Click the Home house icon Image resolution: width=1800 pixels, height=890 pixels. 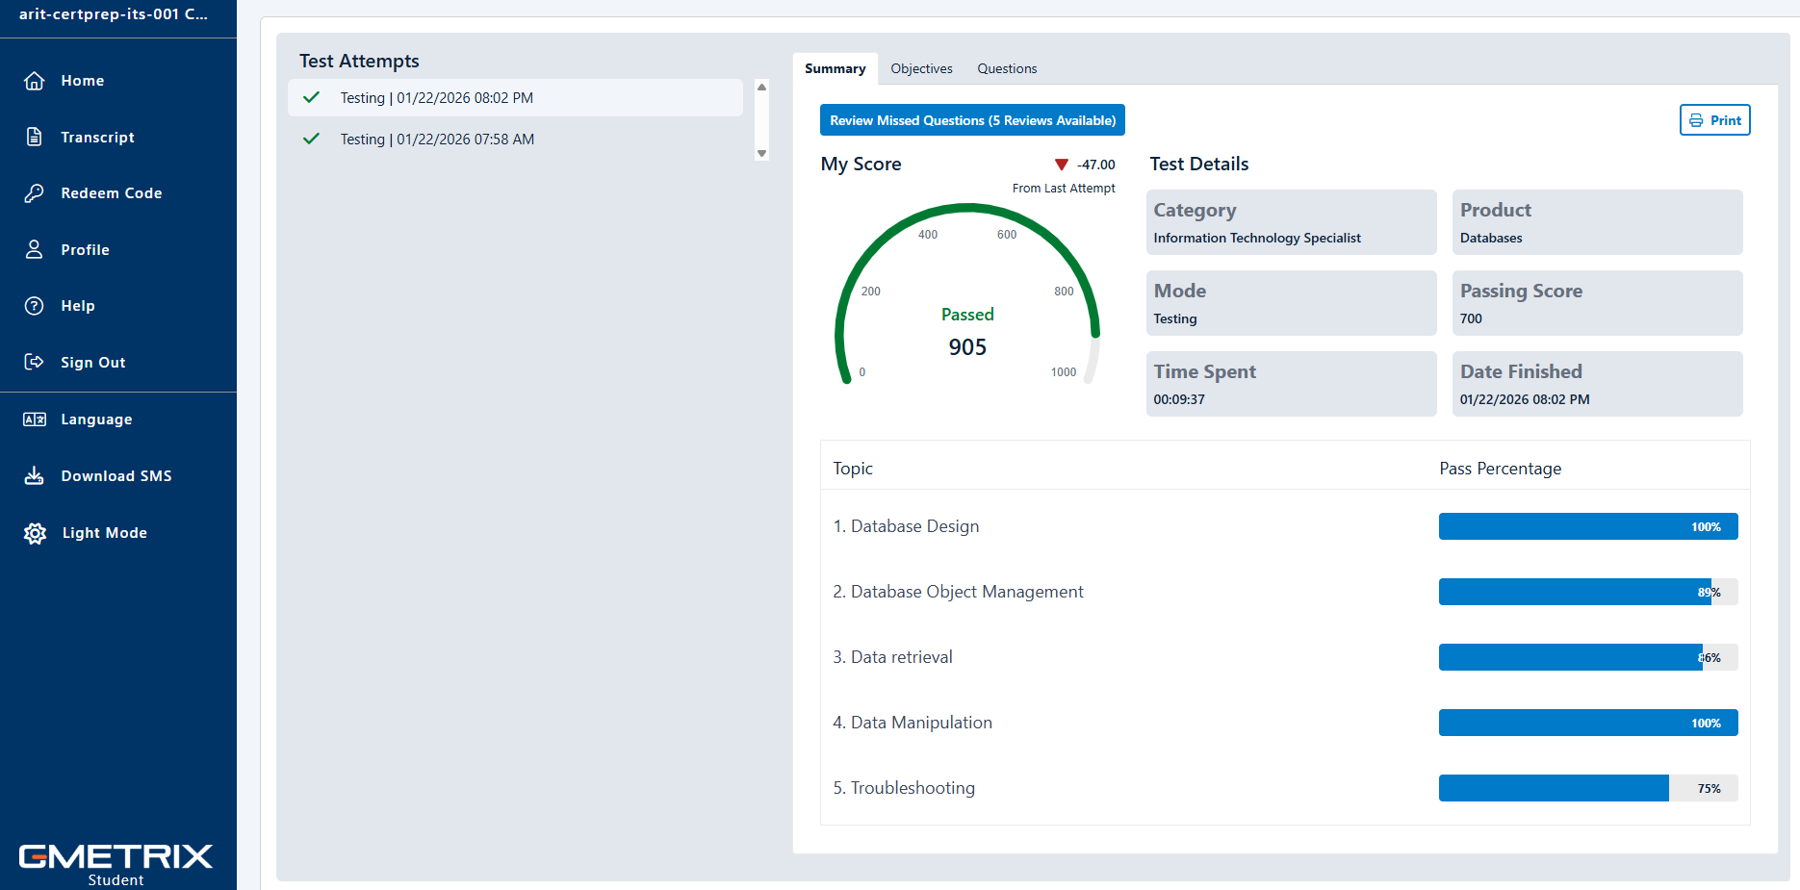pos(35,81)
